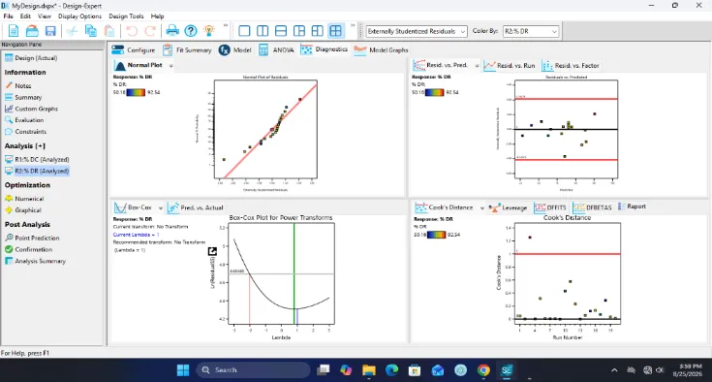Show the Resid. vs. Factor graph

point(571,65)
